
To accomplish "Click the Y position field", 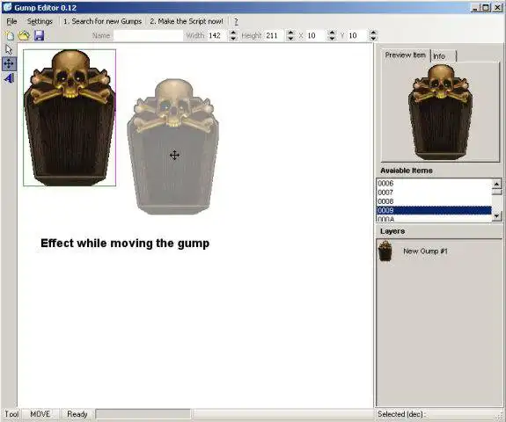I will pyautogui.click(x=358, y=35).
